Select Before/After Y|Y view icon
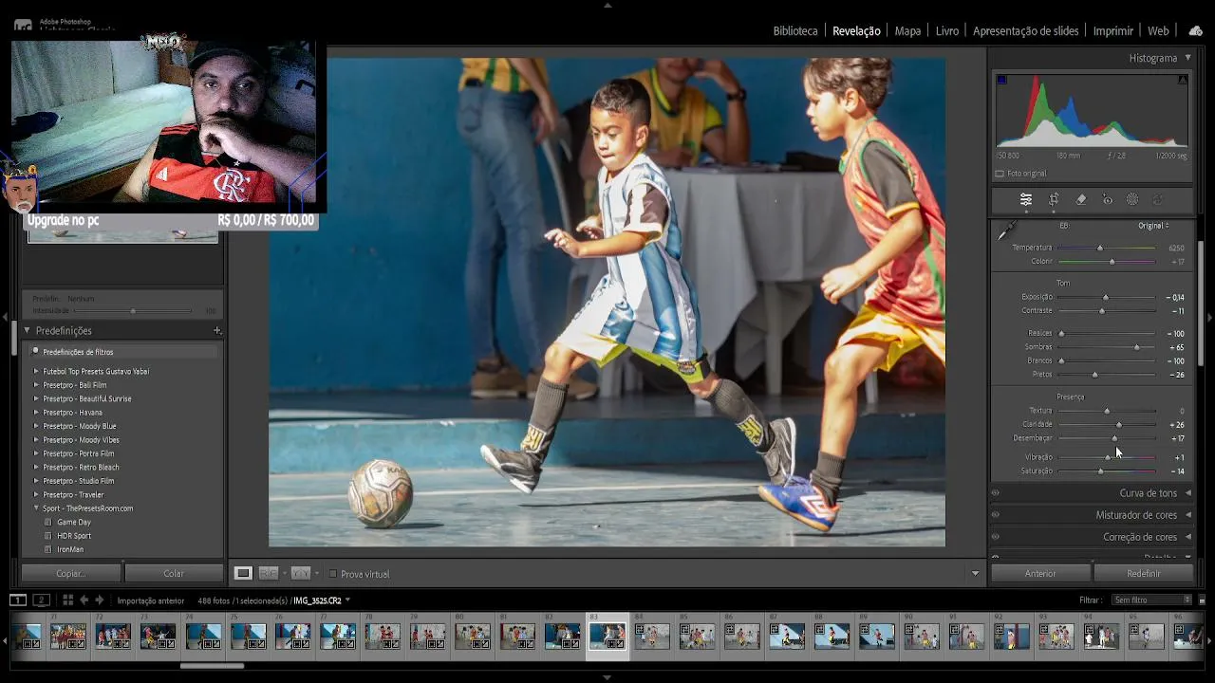The width and height of the screenshot is (1215, 683). tap(301, 573)
